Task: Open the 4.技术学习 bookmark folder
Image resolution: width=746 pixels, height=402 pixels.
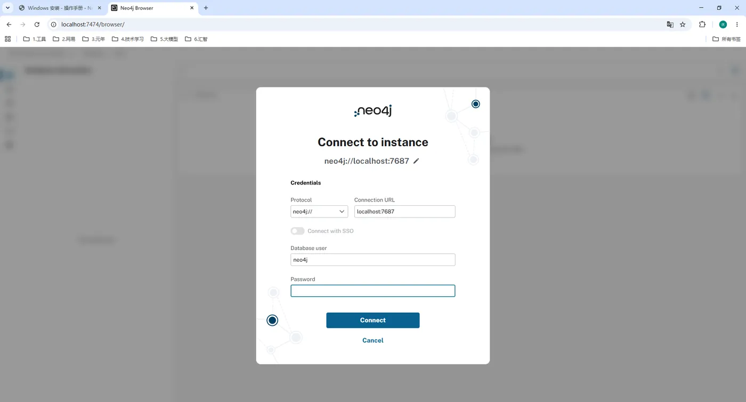Action: 128,39
